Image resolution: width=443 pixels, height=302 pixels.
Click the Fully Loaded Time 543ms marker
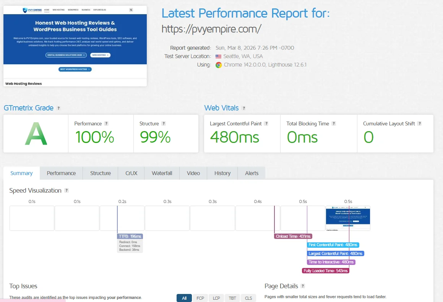click(x=325, y=270)
